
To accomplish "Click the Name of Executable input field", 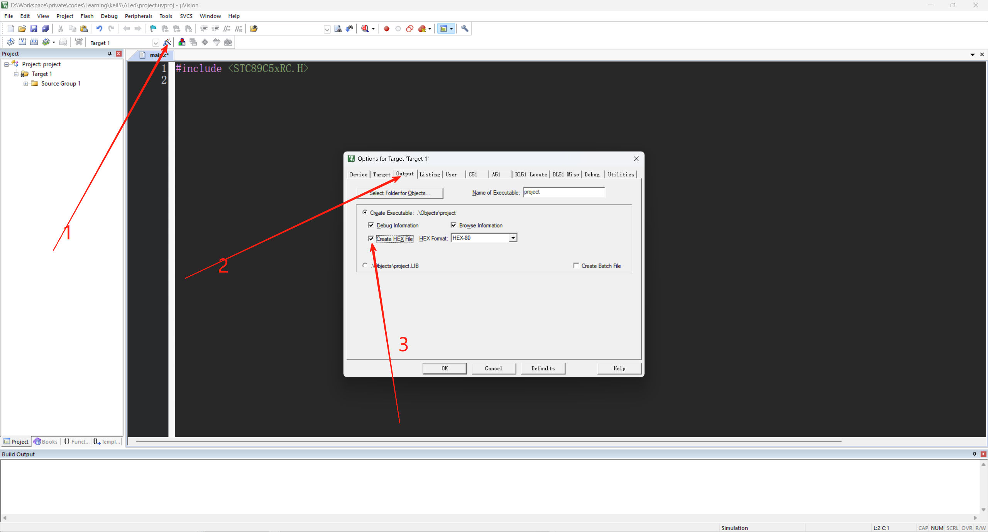I will pyautogui.click(x=564, y=192).
